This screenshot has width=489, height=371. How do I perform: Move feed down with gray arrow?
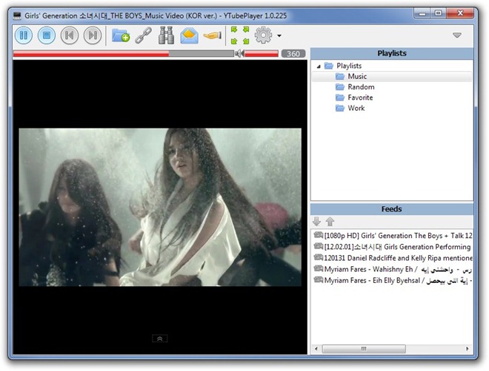coord(317,222)
